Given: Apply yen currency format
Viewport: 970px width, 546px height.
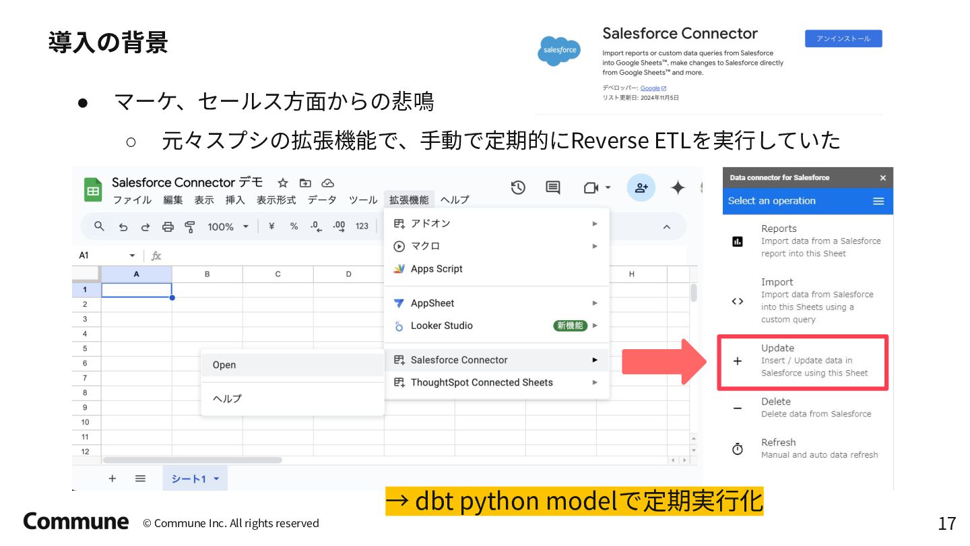Looking at the screenshot, I should (271, 226).
